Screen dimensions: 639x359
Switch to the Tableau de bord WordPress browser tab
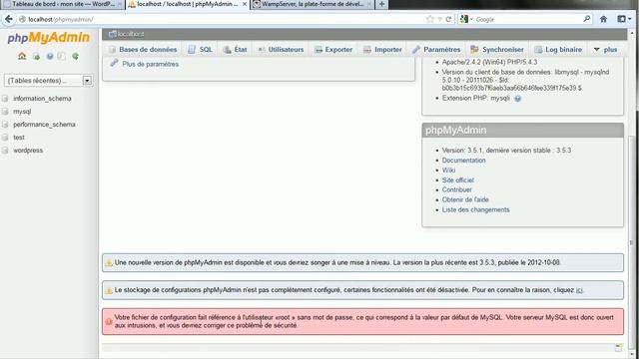coord(62,4)
